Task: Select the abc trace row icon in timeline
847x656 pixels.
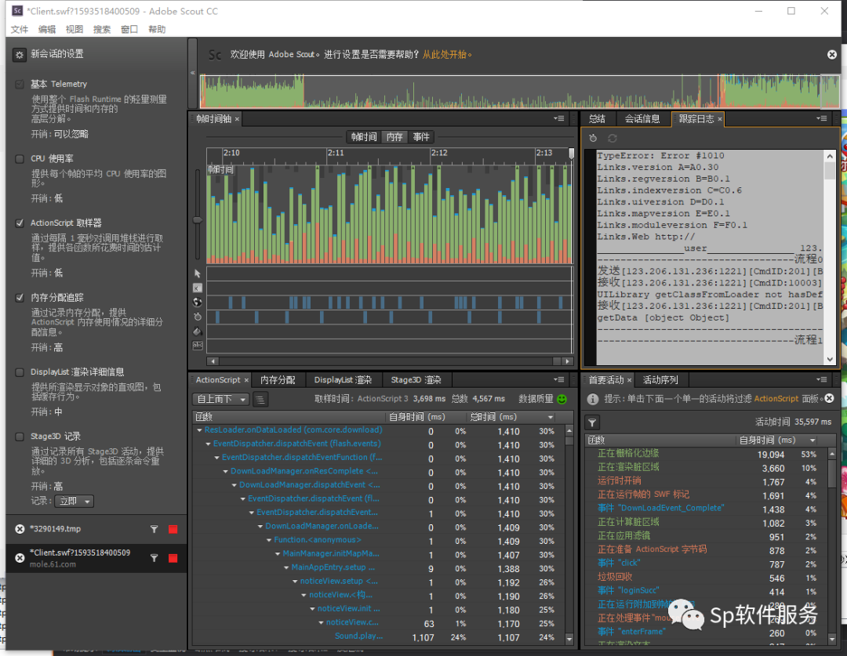Action: pyautogui.click(x=197, y=346)
